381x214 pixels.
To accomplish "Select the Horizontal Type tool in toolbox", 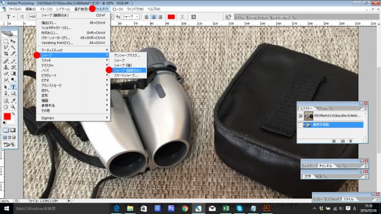I will coord(13,87).
